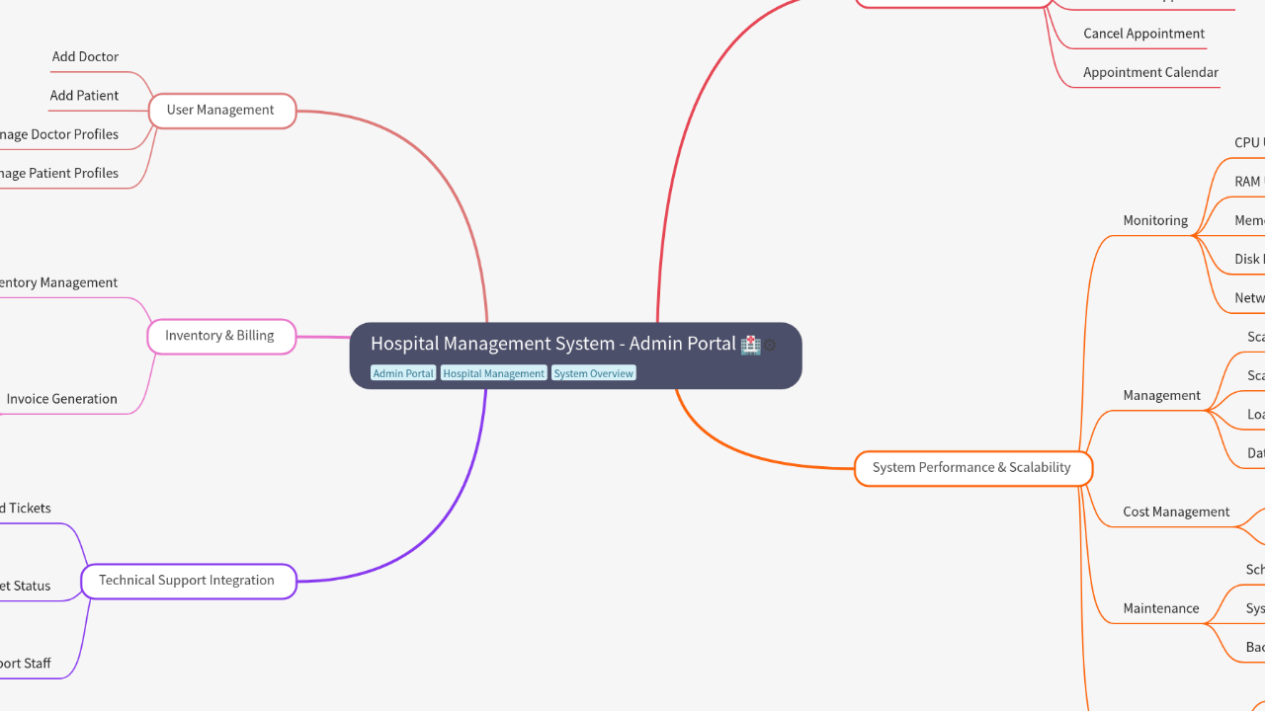Open the Appointment Calendar item
The height and width of the screenshot is (711, 1265).
tap(1150, 72)
